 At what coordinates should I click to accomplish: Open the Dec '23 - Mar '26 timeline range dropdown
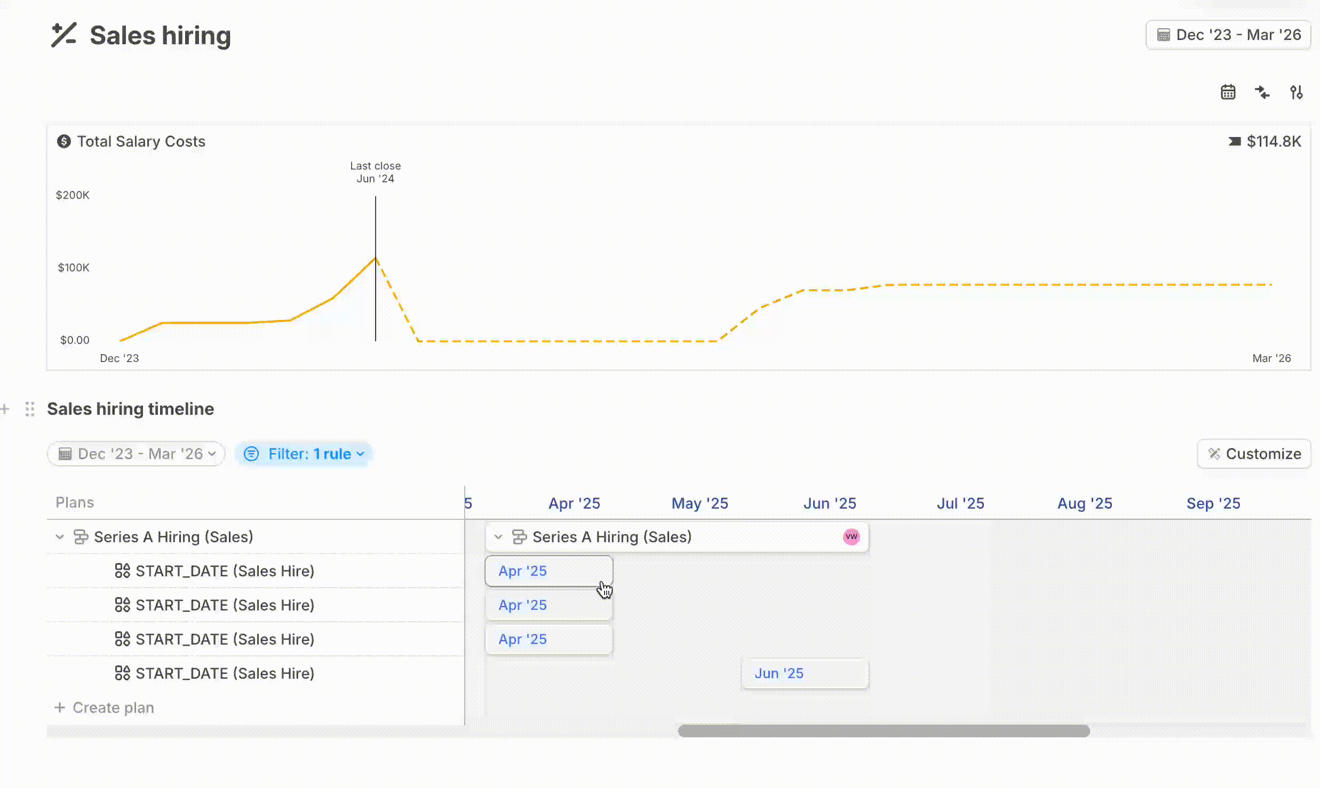coord(137,454)
